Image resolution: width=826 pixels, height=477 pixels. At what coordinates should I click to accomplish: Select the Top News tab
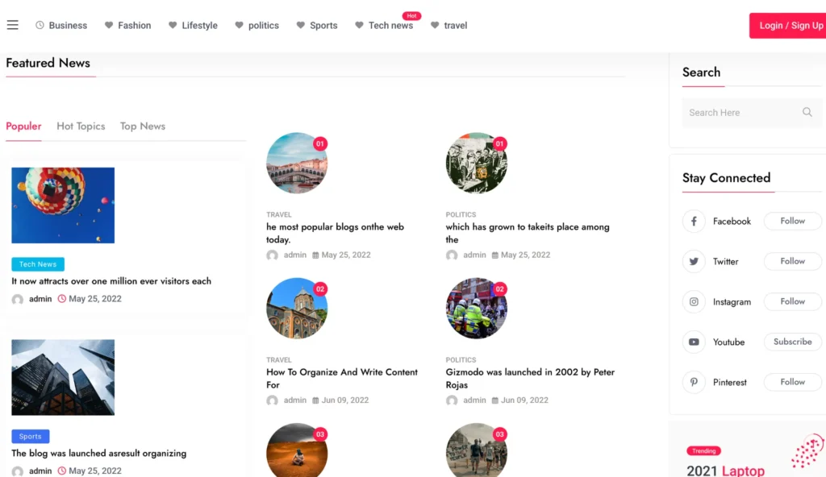(x=142, y=127)
